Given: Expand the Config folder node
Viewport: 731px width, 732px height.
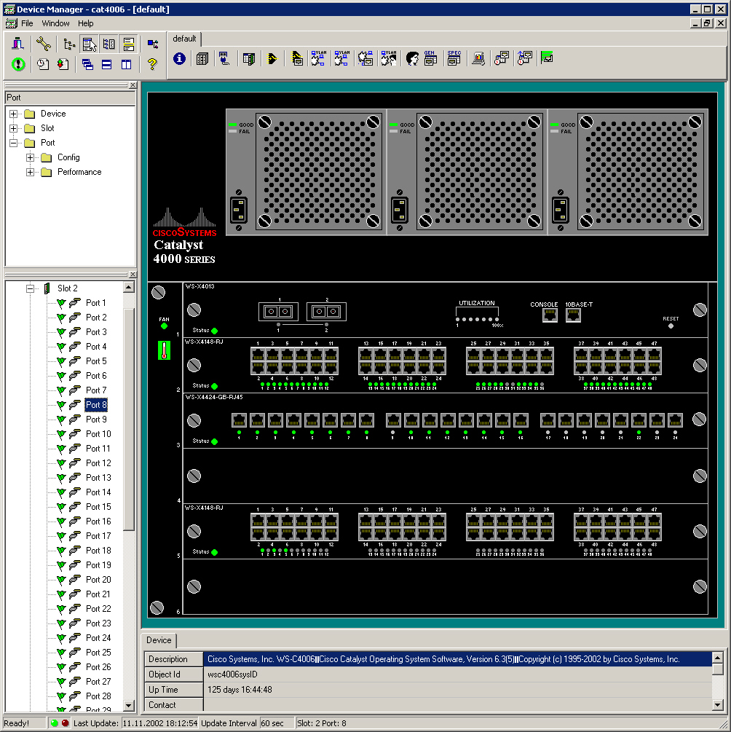Looking at the screenshot, I should (x=30, y=157).
